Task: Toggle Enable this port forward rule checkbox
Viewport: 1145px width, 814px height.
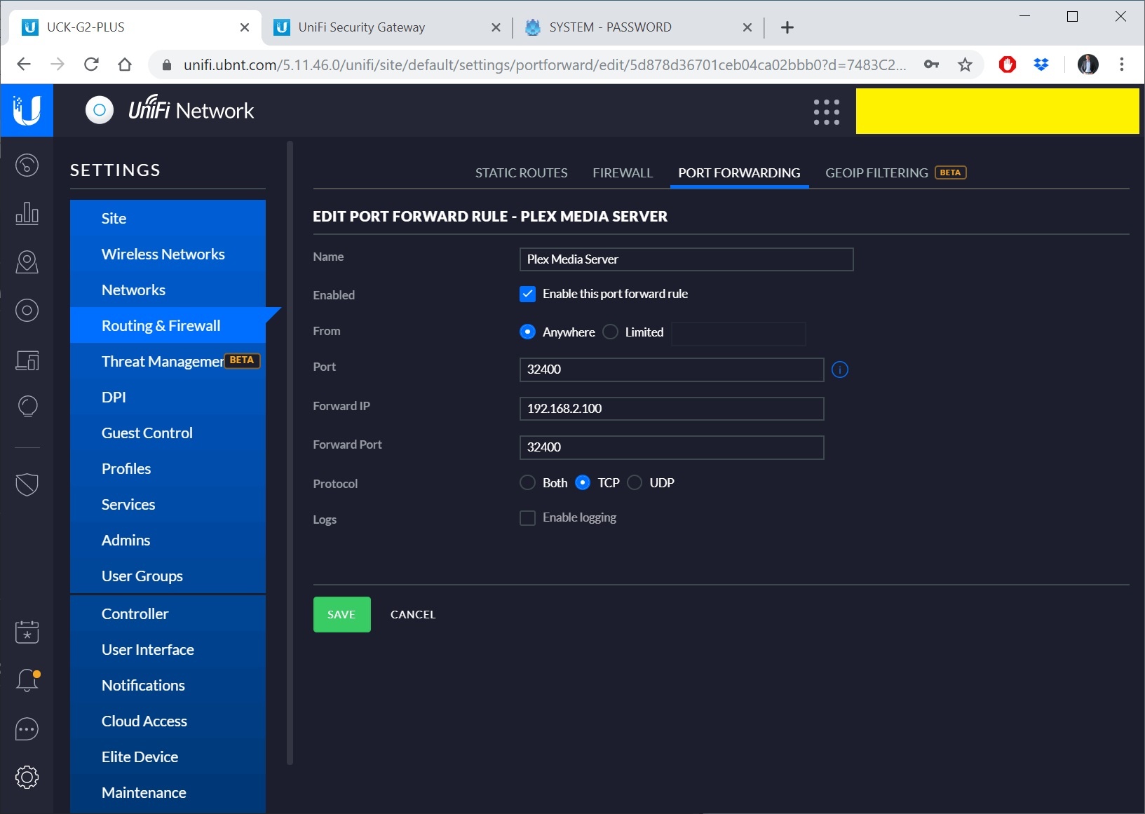Action: [x=527, y=294]
